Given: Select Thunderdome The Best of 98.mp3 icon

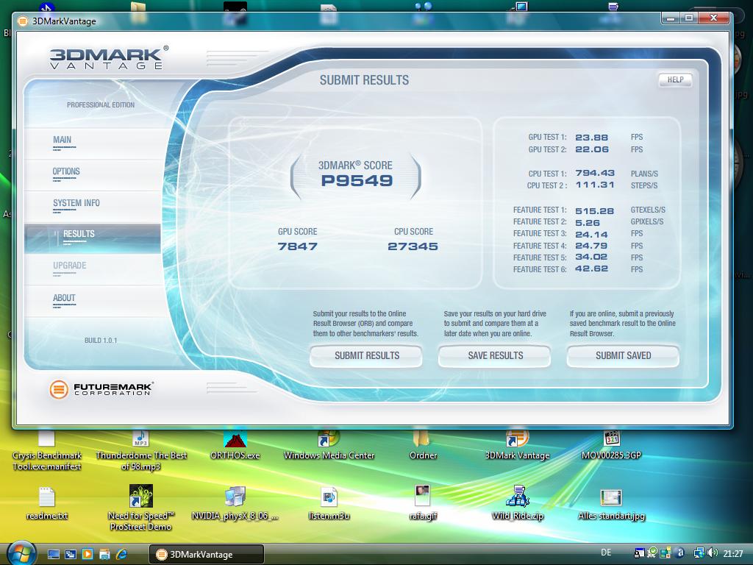Looking at the screenshot, I should 140,451.
